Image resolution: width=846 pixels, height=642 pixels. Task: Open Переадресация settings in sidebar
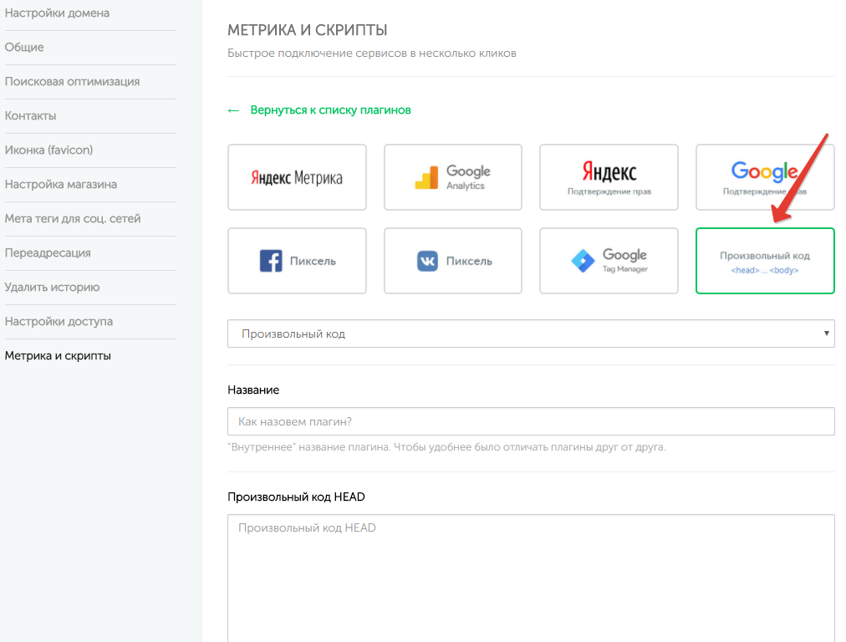pyautogui.click(x=48, y=253)
